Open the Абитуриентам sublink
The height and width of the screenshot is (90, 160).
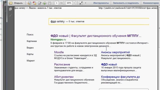pos(64,77)
